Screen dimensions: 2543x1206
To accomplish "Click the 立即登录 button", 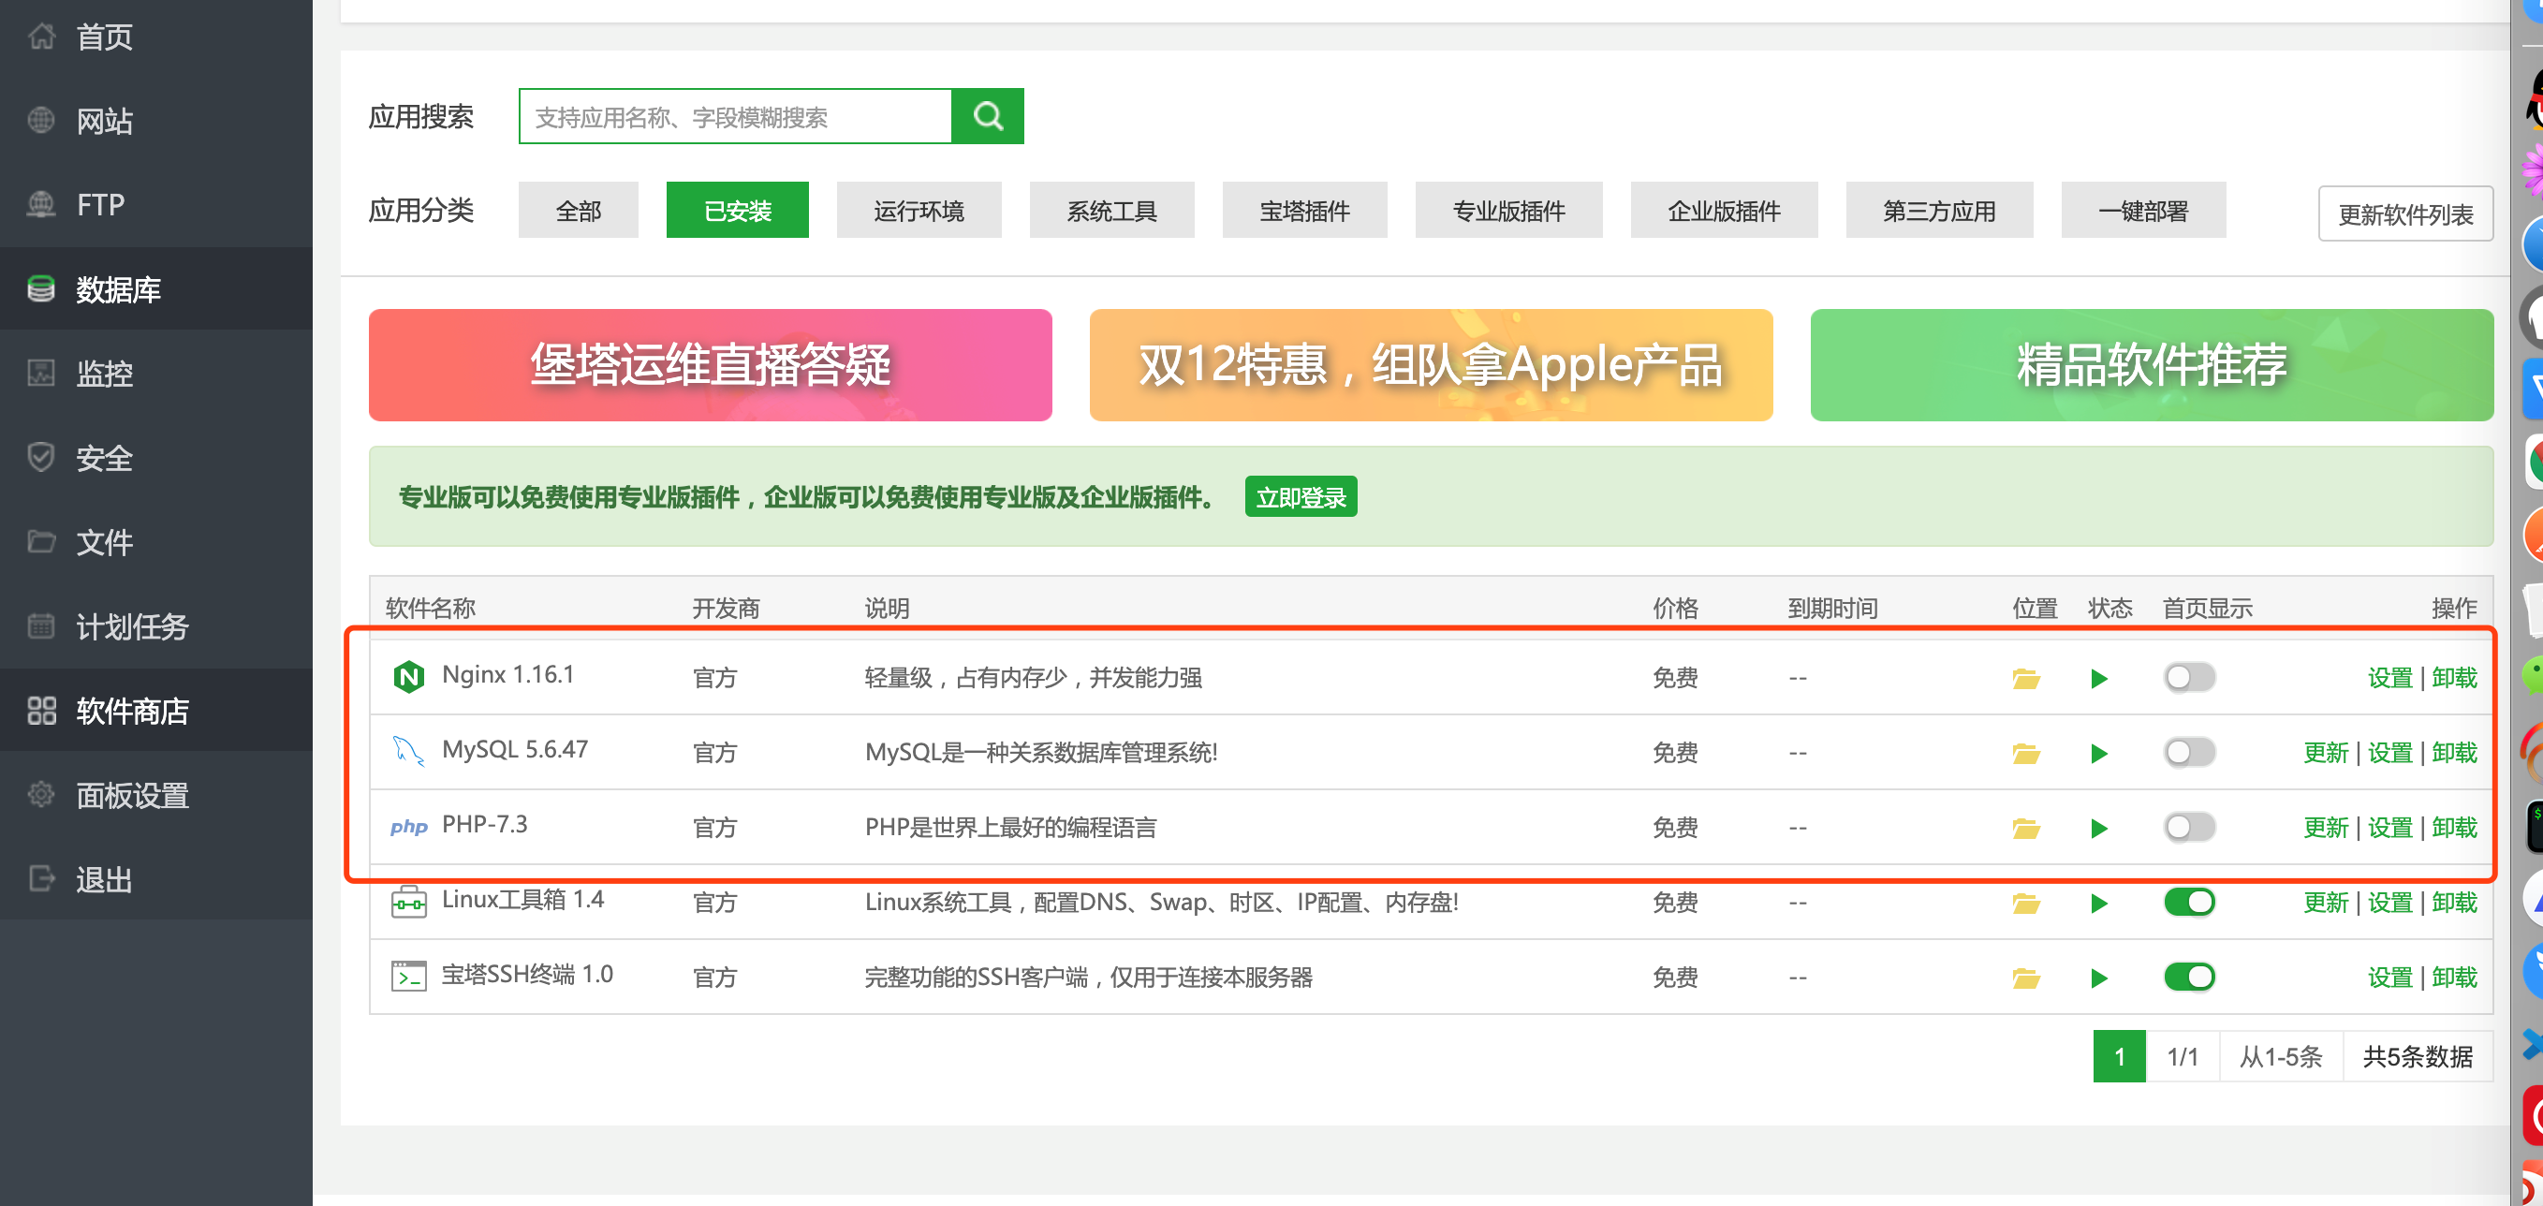I will pos(1301,497).
